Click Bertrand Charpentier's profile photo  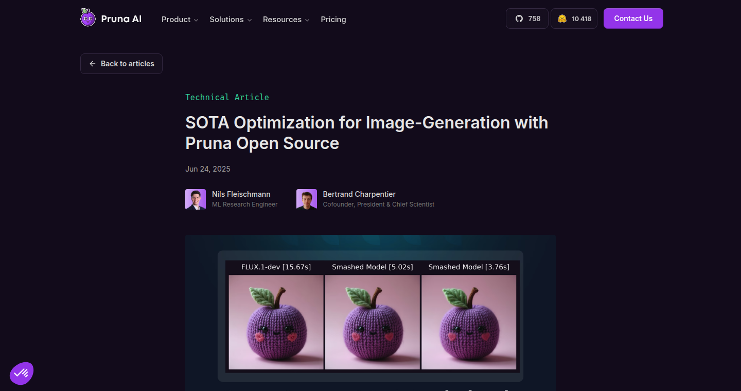(307, 199)
